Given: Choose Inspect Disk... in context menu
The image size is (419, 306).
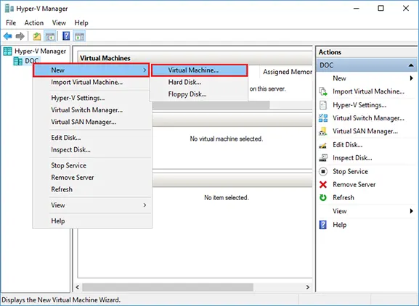Looking at the screenshot, I should pyautogui.click(x=92, y=149).
